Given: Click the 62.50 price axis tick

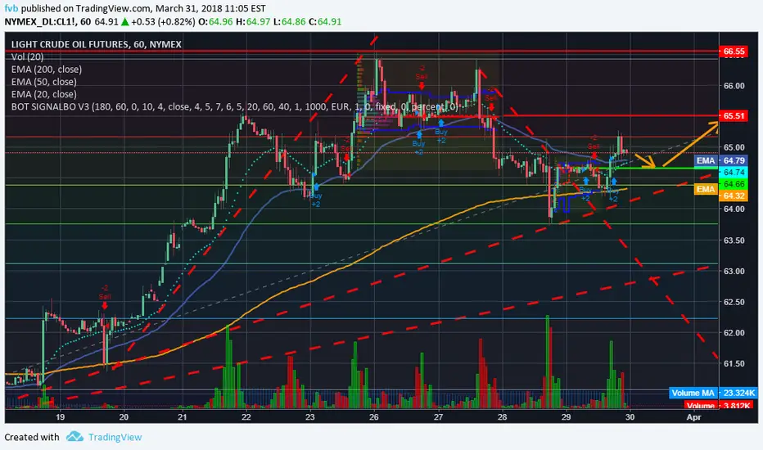Looking at the screenshot, I should tap(734, 302).
